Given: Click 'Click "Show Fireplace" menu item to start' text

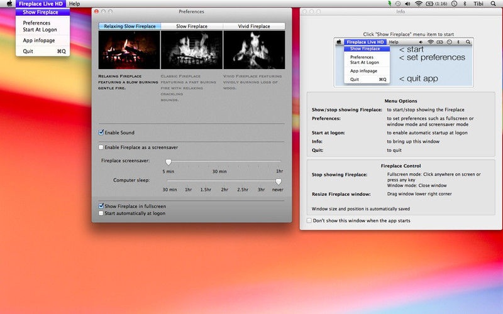Looking at the screenshot, I should [408, 34].
